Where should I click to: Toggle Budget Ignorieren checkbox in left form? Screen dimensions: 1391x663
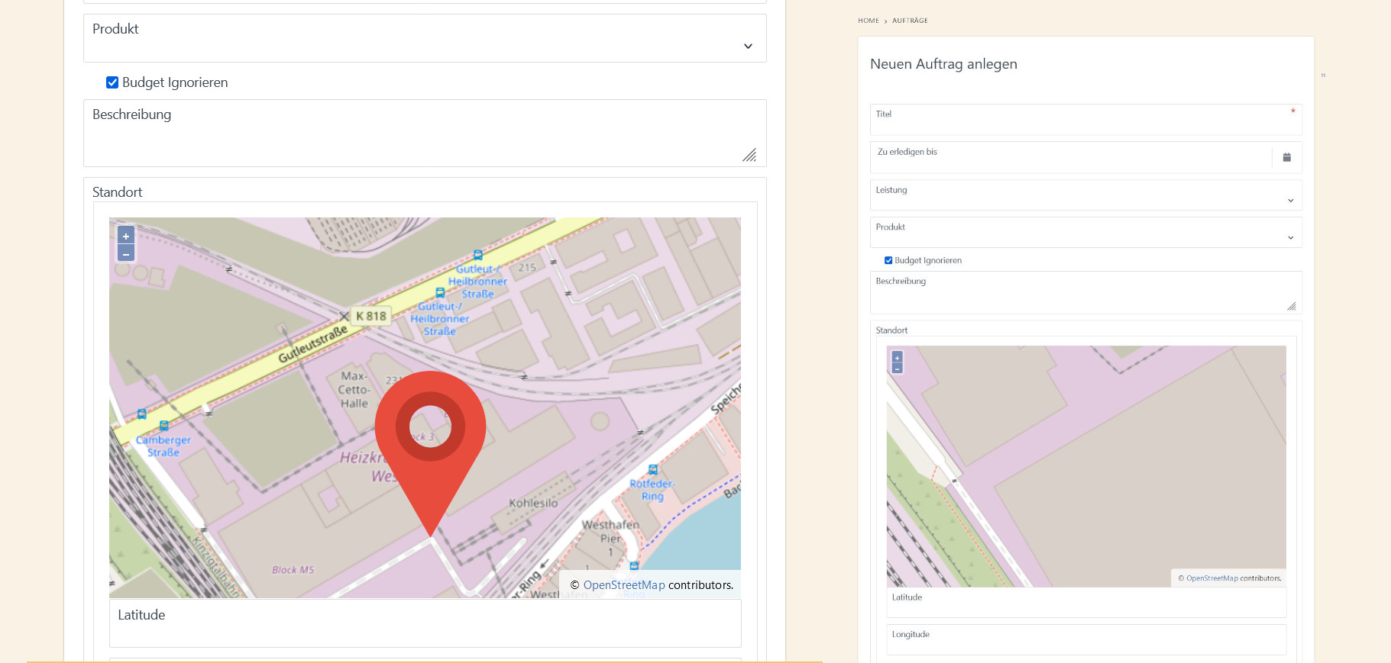coord(112,82)
